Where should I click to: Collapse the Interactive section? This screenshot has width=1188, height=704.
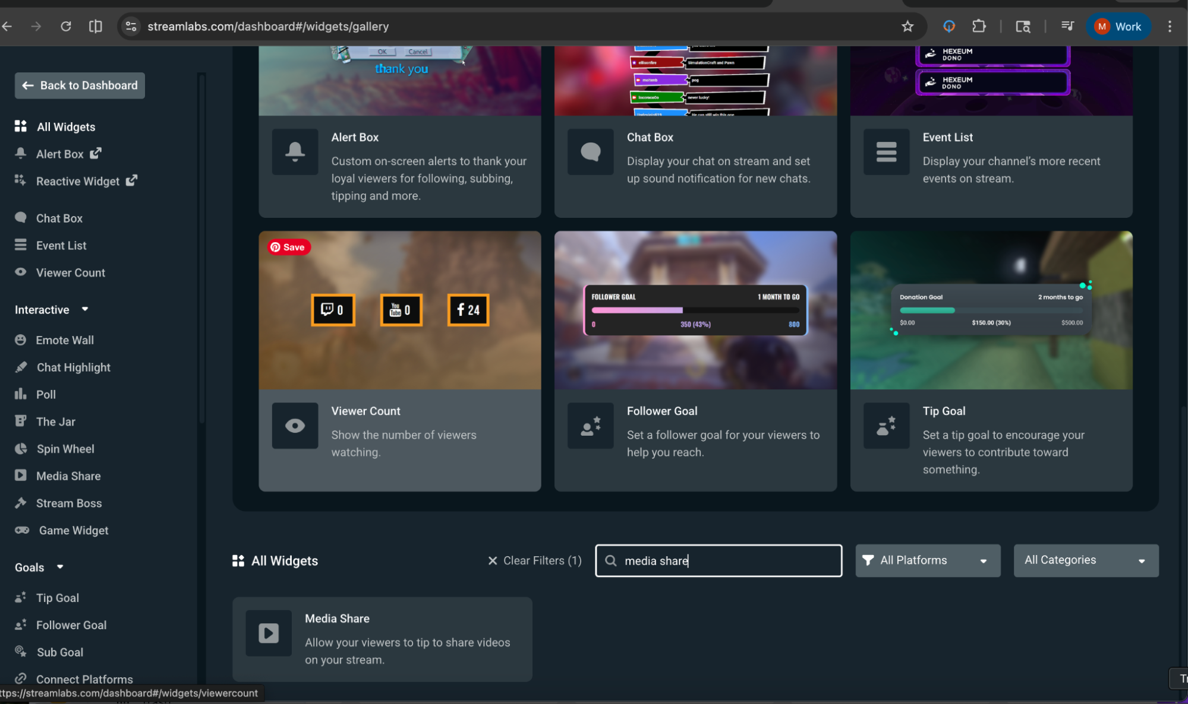tap(84, 309)
